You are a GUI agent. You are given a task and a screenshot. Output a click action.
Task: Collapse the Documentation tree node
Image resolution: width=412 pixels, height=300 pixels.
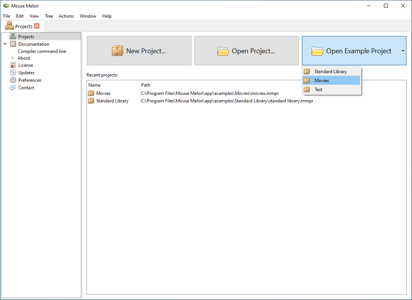[x=5, y=44]
